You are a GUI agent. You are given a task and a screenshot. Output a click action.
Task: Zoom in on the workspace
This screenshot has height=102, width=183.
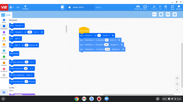coord(177,78)
